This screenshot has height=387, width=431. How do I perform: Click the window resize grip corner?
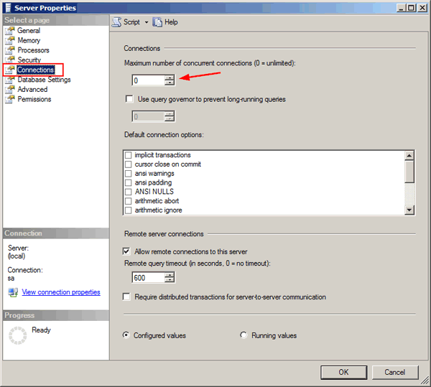tap(425, 381)
